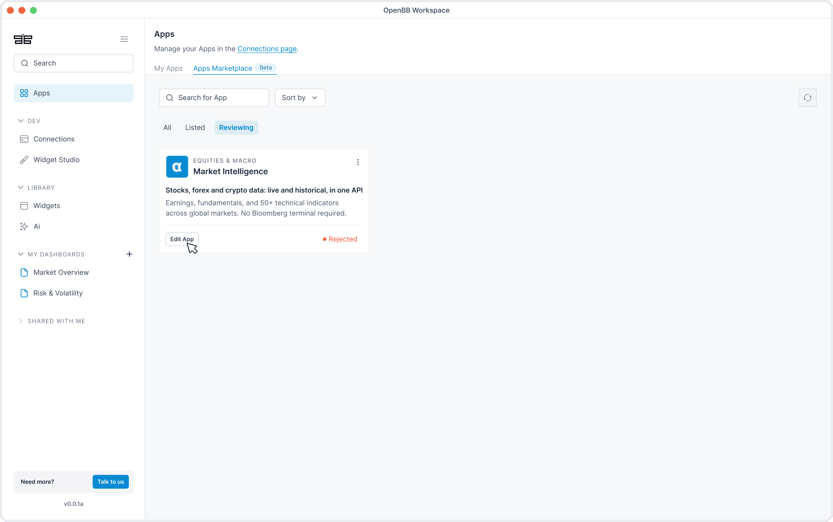Click the version v0.0.1a text

[74, 504]
